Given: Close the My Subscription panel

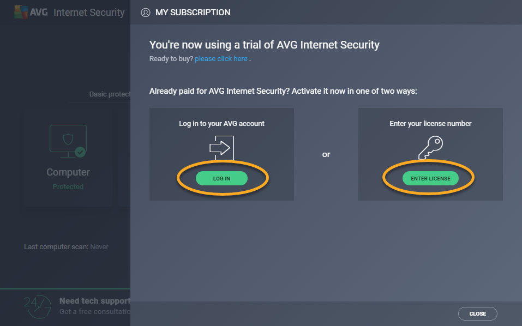Looking at the screenshot, I should [x=477, y=313].
